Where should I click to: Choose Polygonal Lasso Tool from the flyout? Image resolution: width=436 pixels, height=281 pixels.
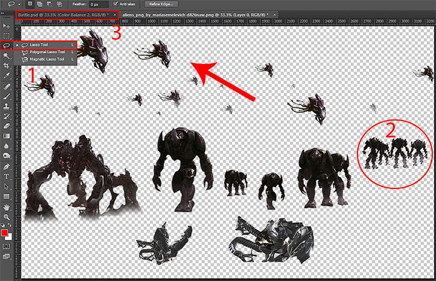pos(45,52)
